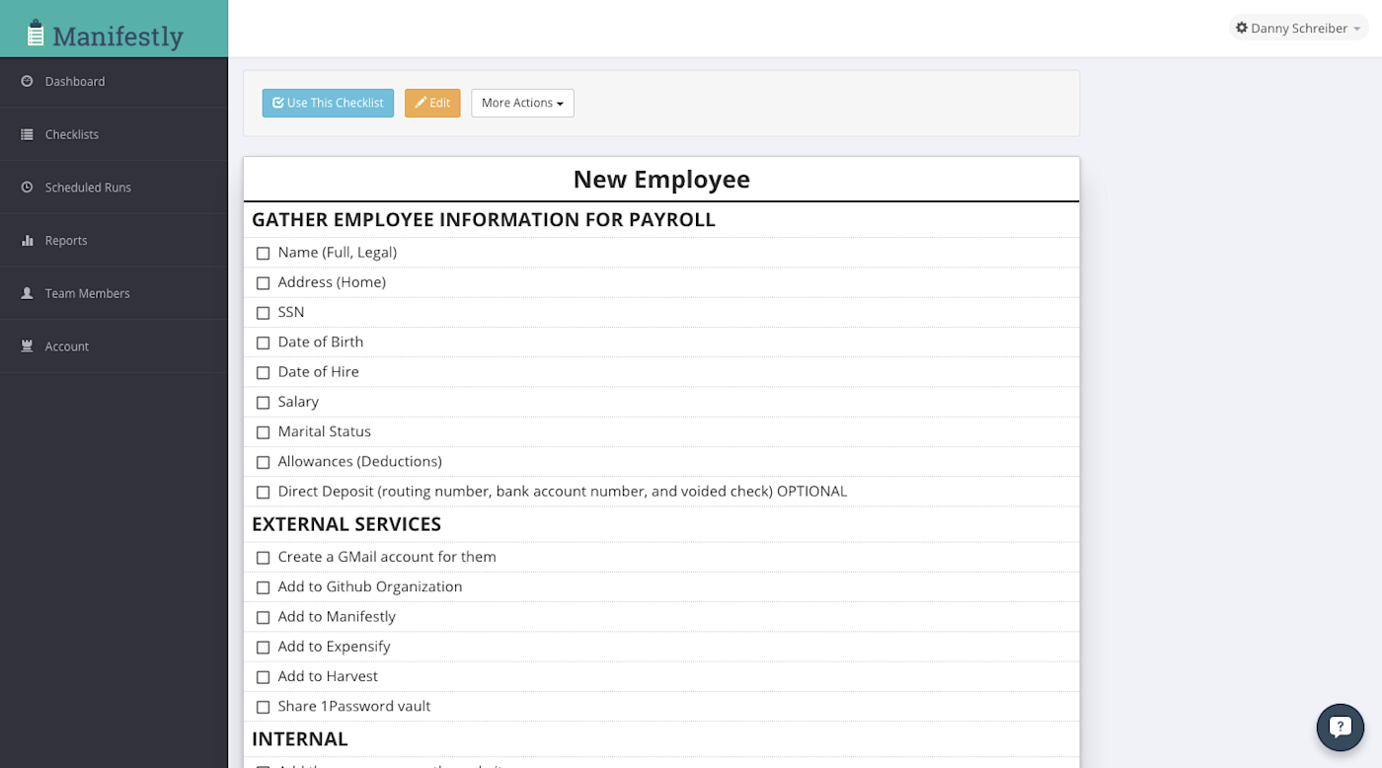Check the Share 1Password vault checkbox
The width and height of the screenshot is (1382, 768).
click(x=263, y=707)
